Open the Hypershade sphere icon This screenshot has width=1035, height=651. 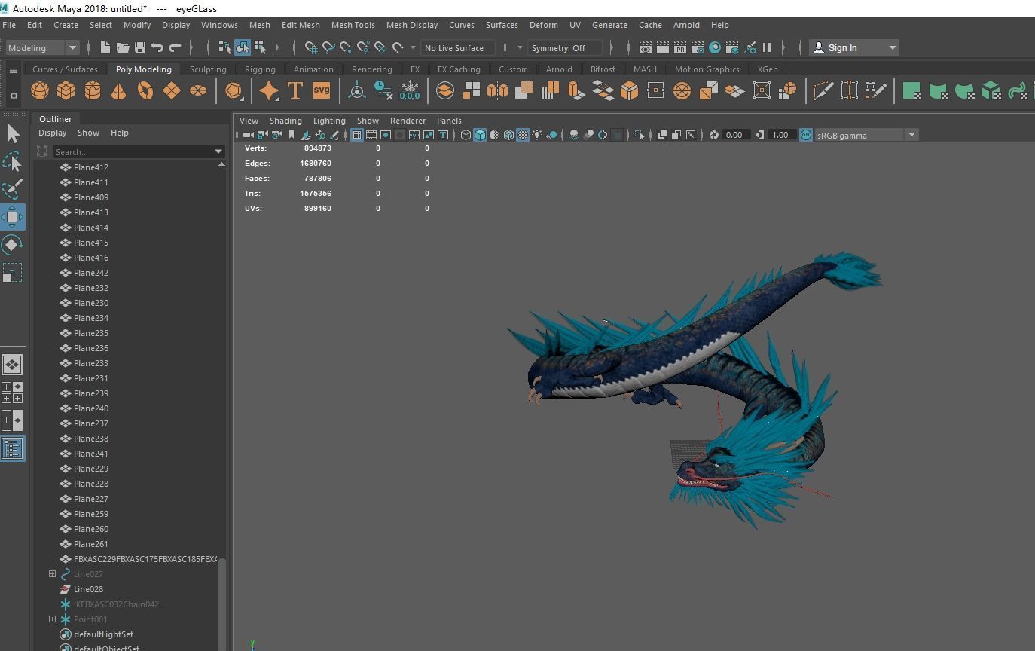pyautogui.click(x=715, y=47)
